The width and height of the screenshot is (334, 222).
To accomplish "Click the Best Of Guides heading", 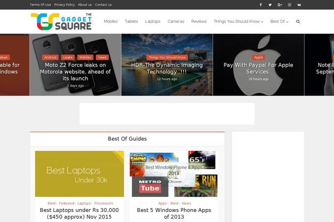I will 127,139.
